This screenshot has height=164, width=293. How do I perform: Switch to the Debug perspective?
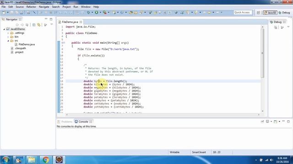tap(284, 12)
